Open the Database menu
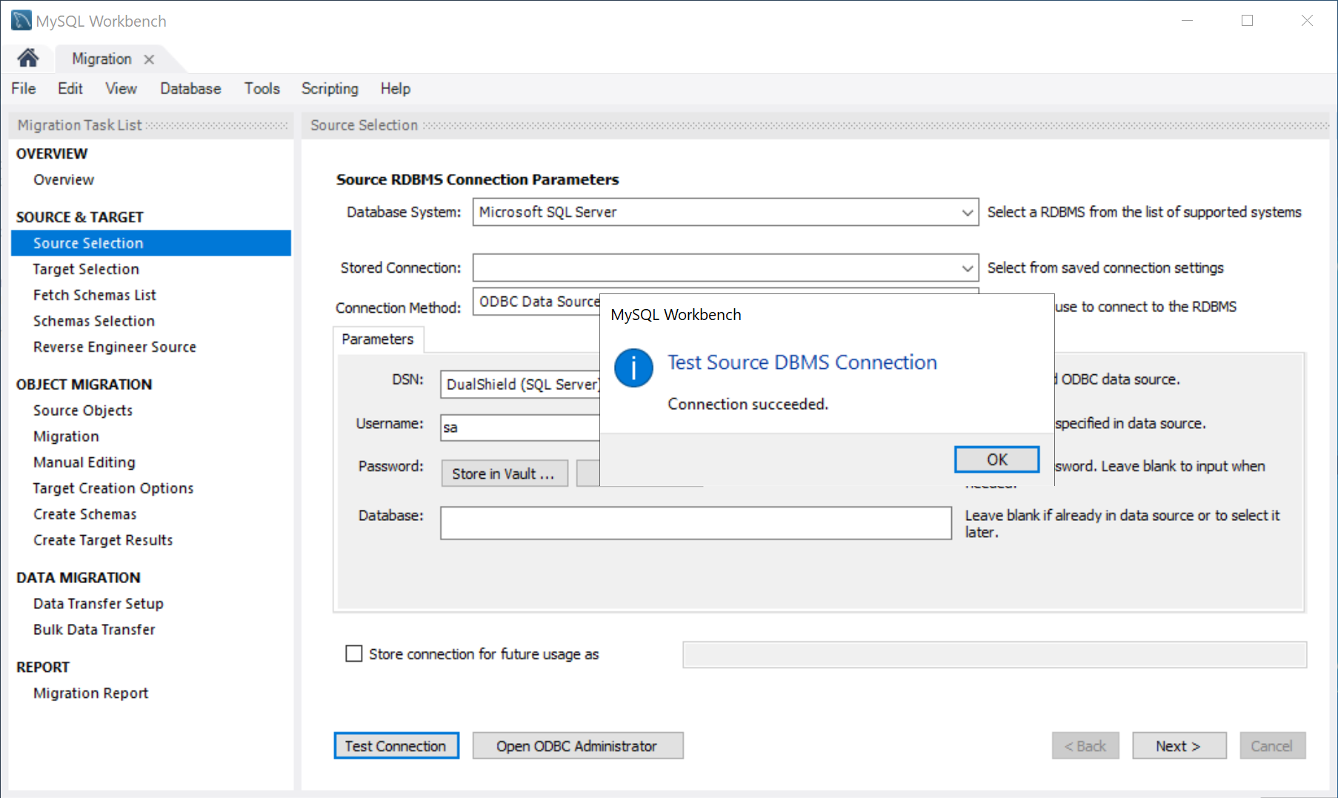Viewport: 1338px width, 798px height. click(x=190, y=89)
